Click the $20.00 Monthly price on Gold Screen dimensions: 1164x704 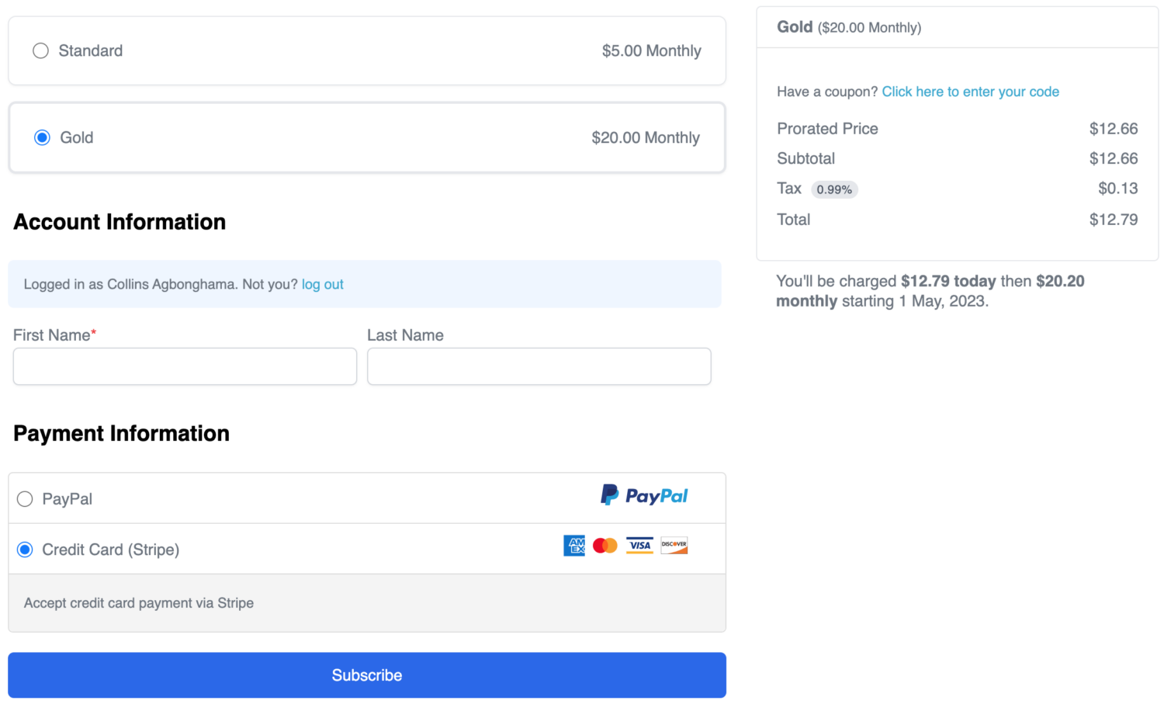646,137
